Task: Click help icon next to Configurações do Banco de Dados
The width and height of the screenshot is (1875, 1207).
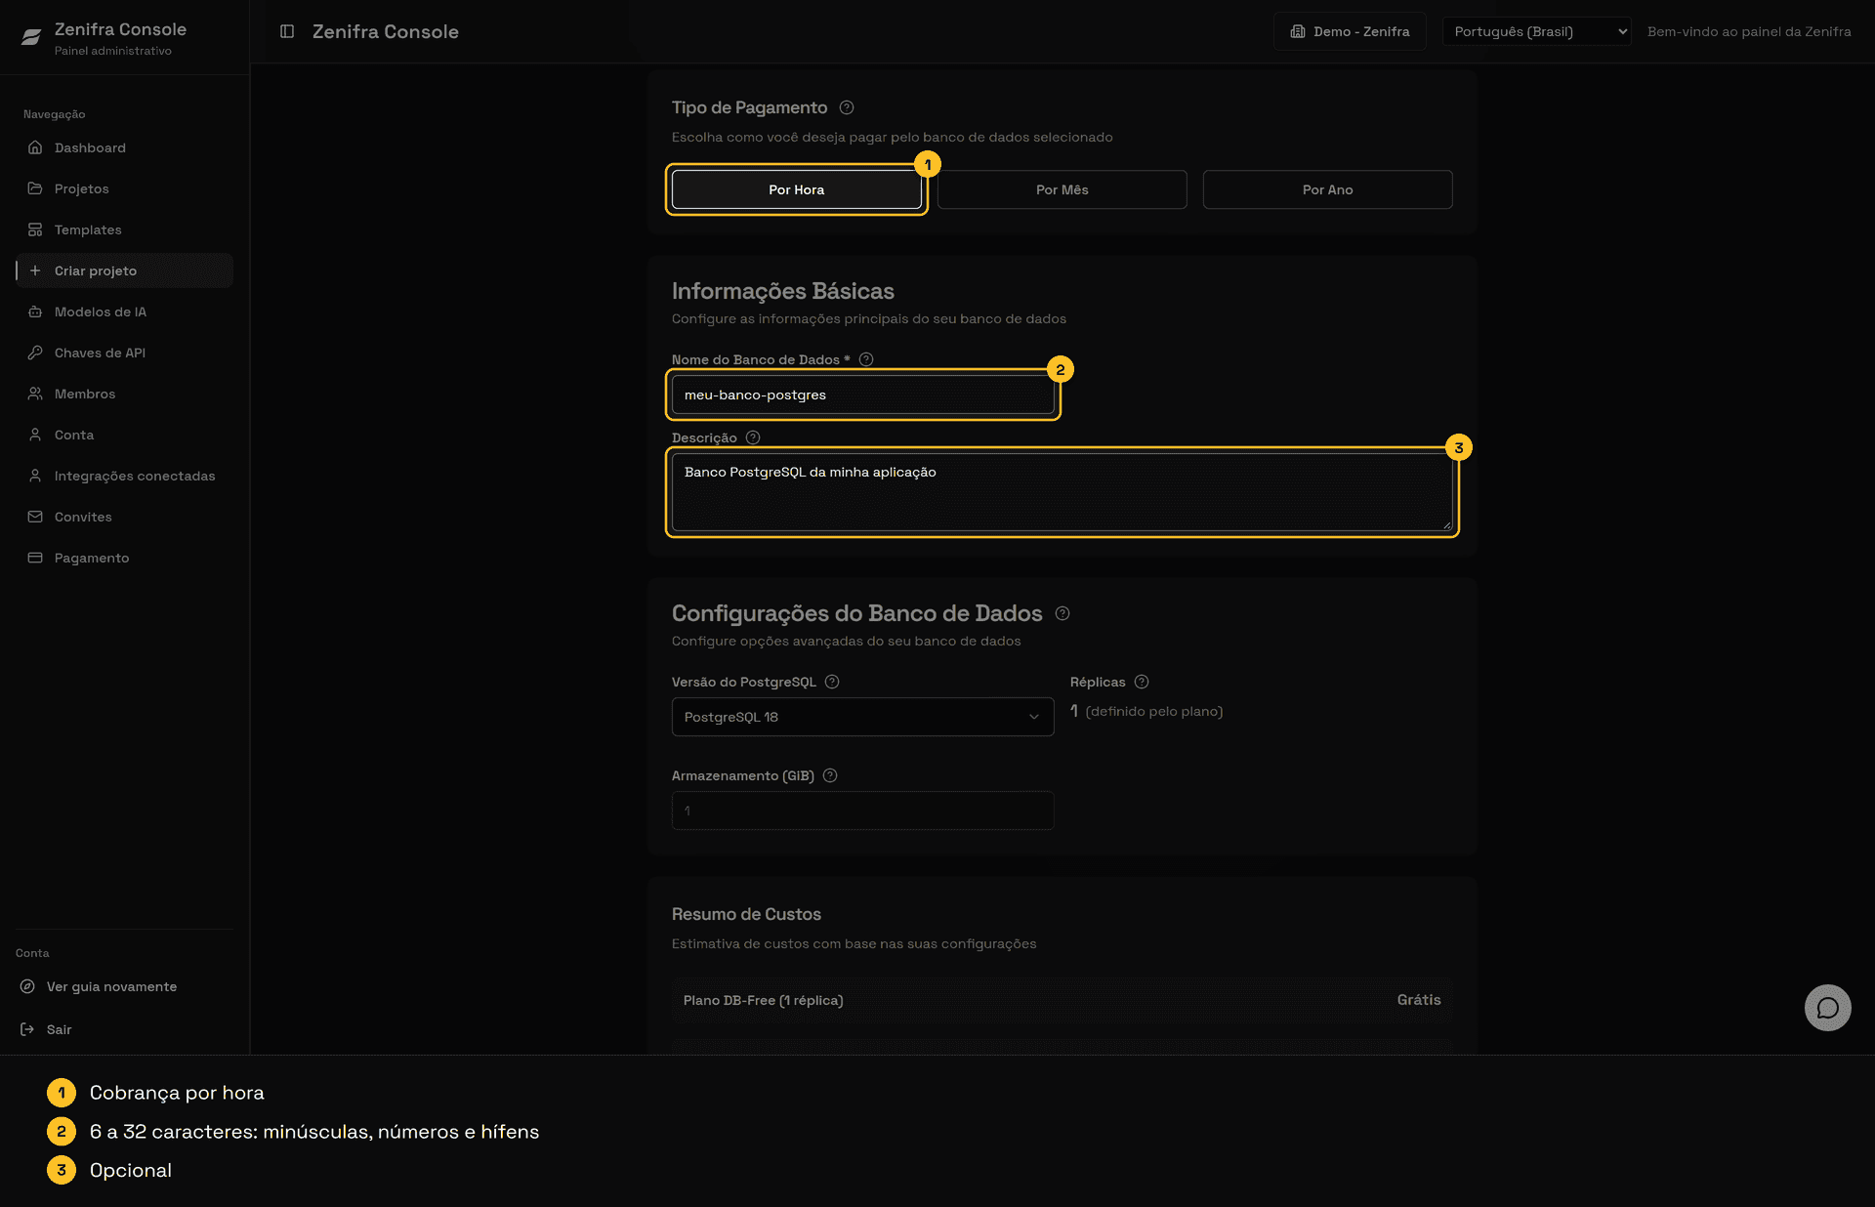Action: click(x=1062, y=613)
